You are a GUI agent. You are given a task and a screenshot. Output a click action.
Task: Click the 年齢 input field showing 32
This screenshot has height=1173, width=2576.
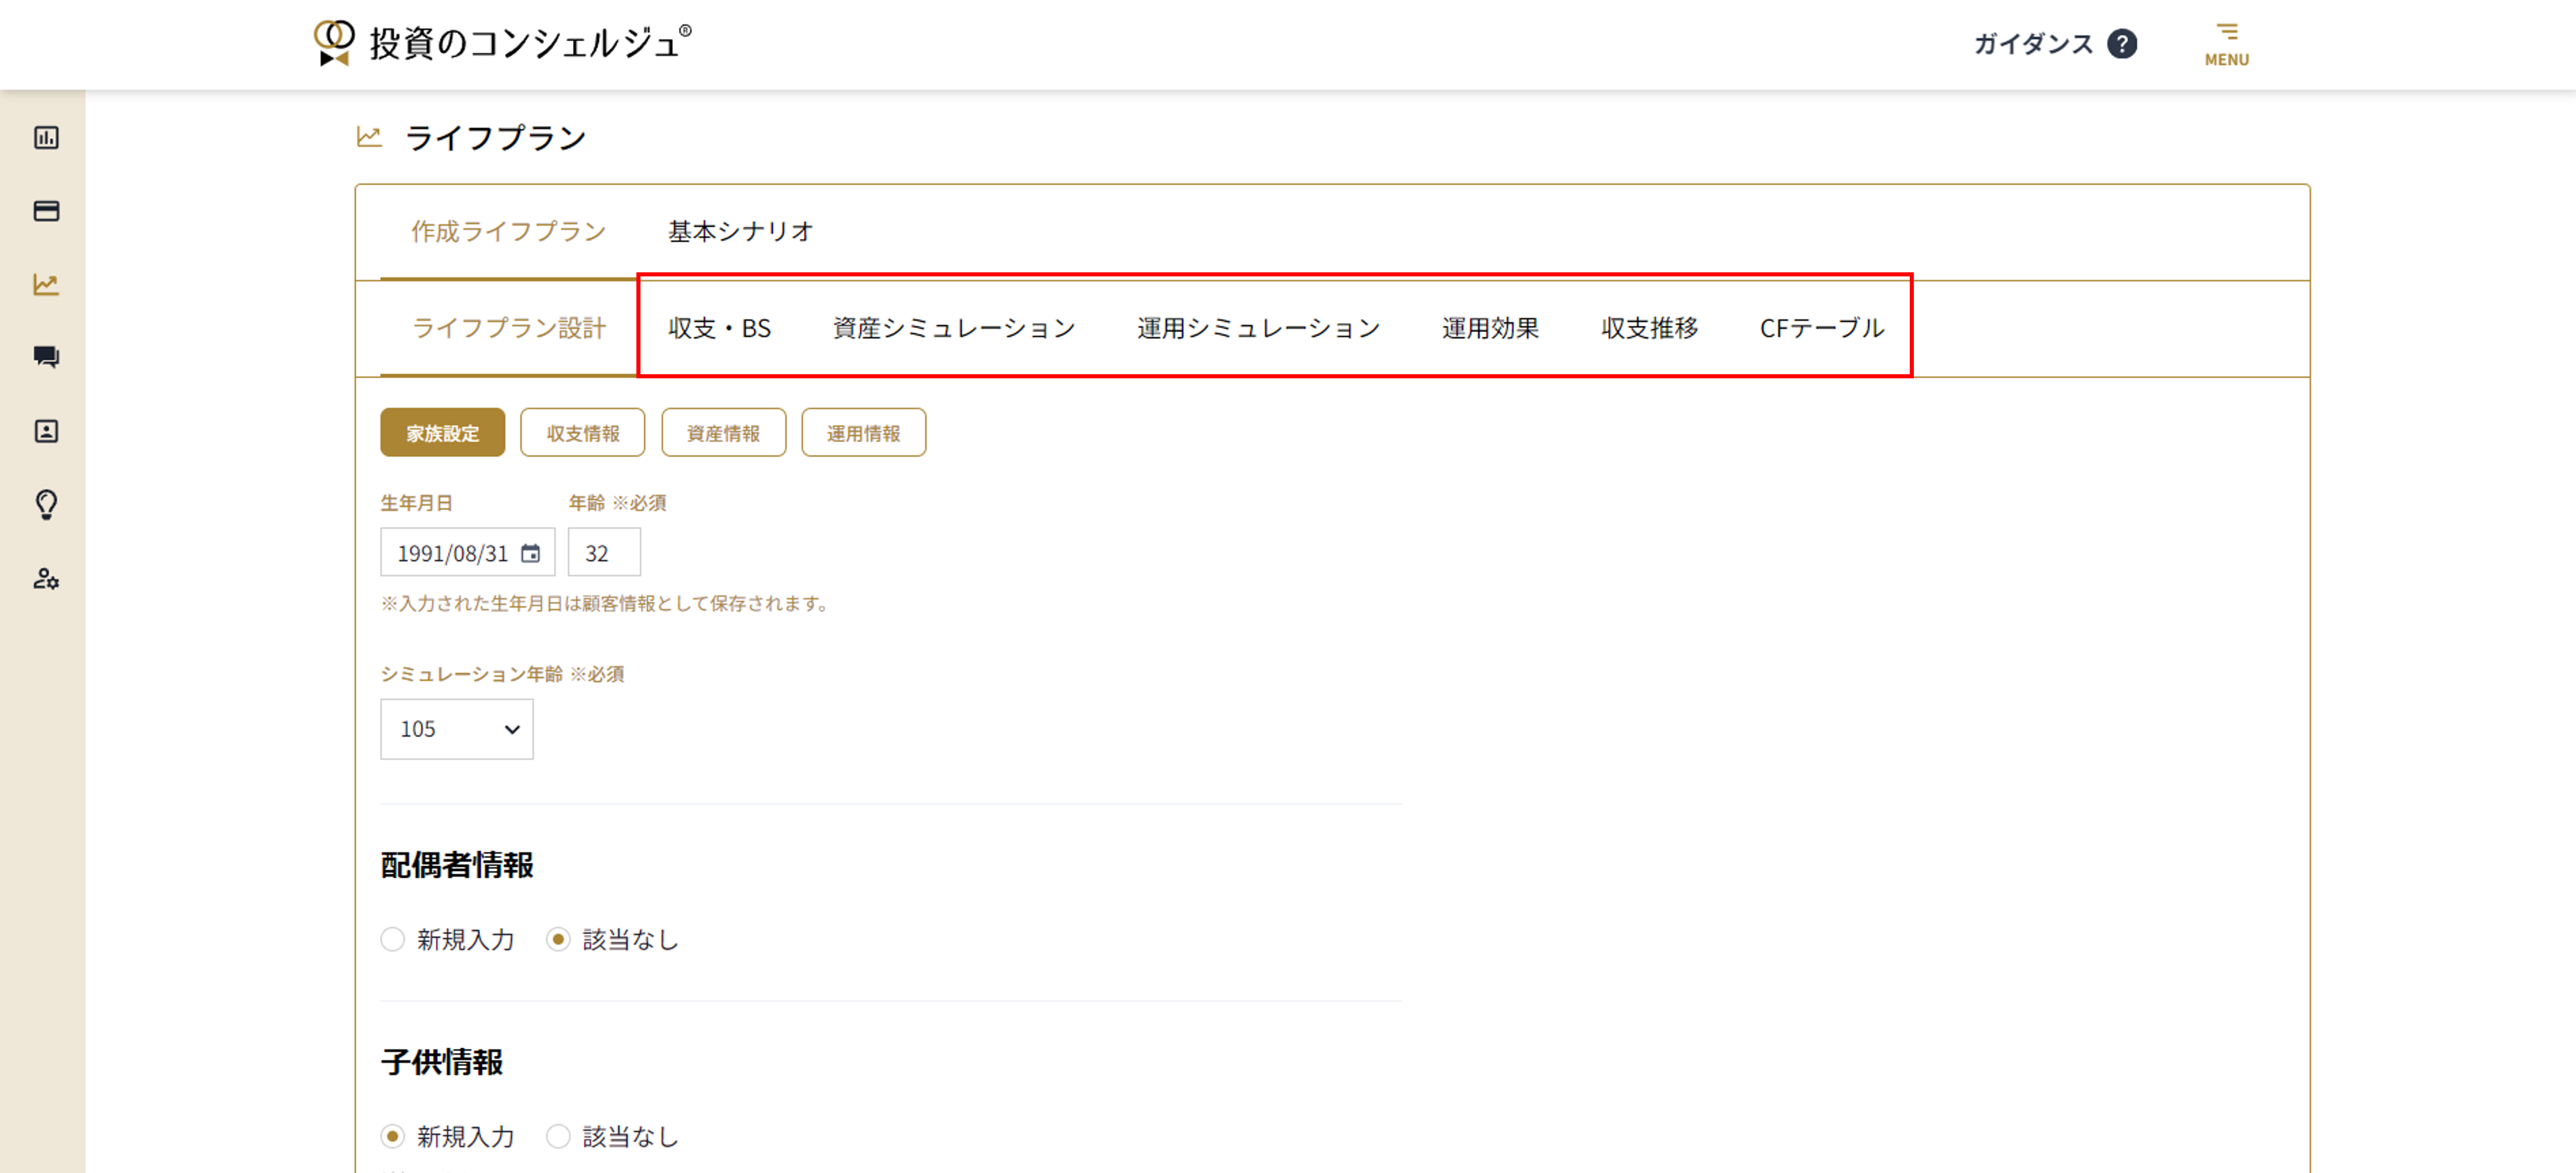(x=604, y=552)
